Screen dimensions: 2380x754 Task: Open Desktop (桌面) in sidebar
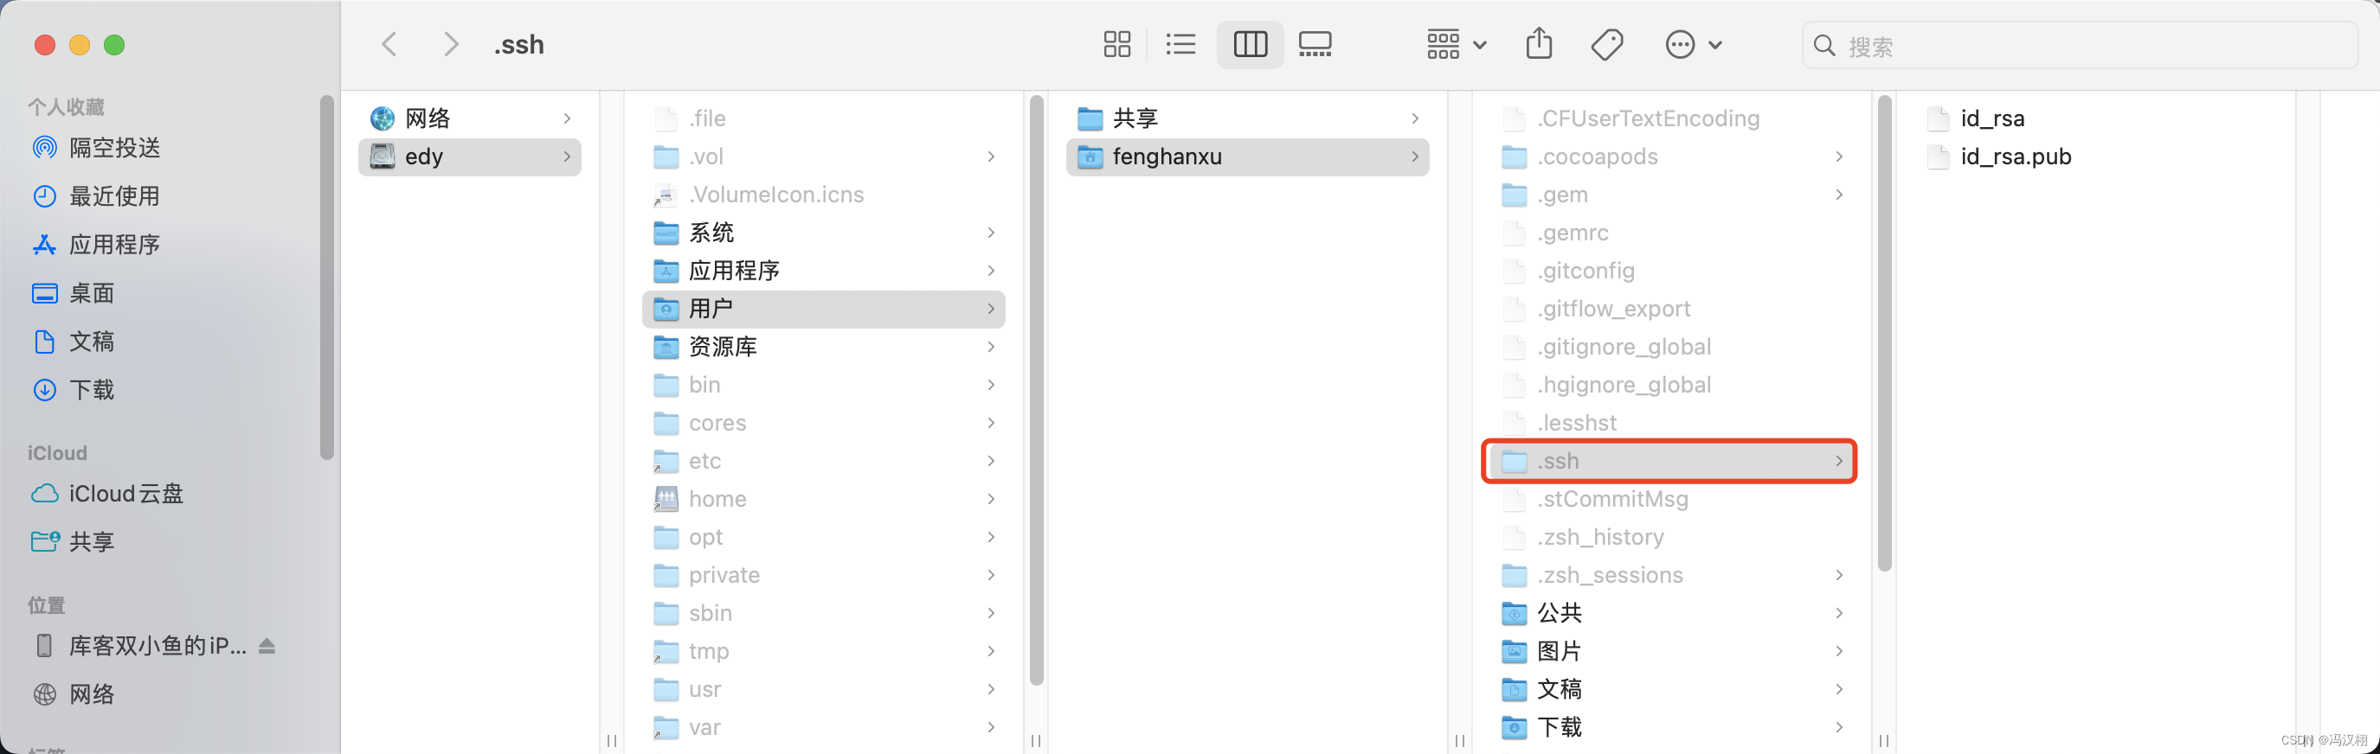[x=74, y=292]
